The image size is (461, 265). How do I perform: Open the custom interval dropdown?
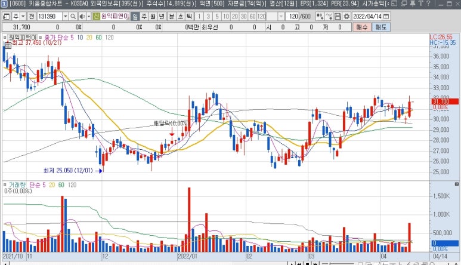281,17
